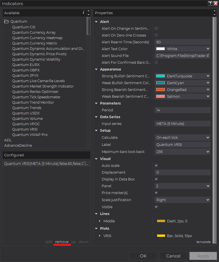Click the up link
This screenshot has width=219, height=262.
point(73,242)
